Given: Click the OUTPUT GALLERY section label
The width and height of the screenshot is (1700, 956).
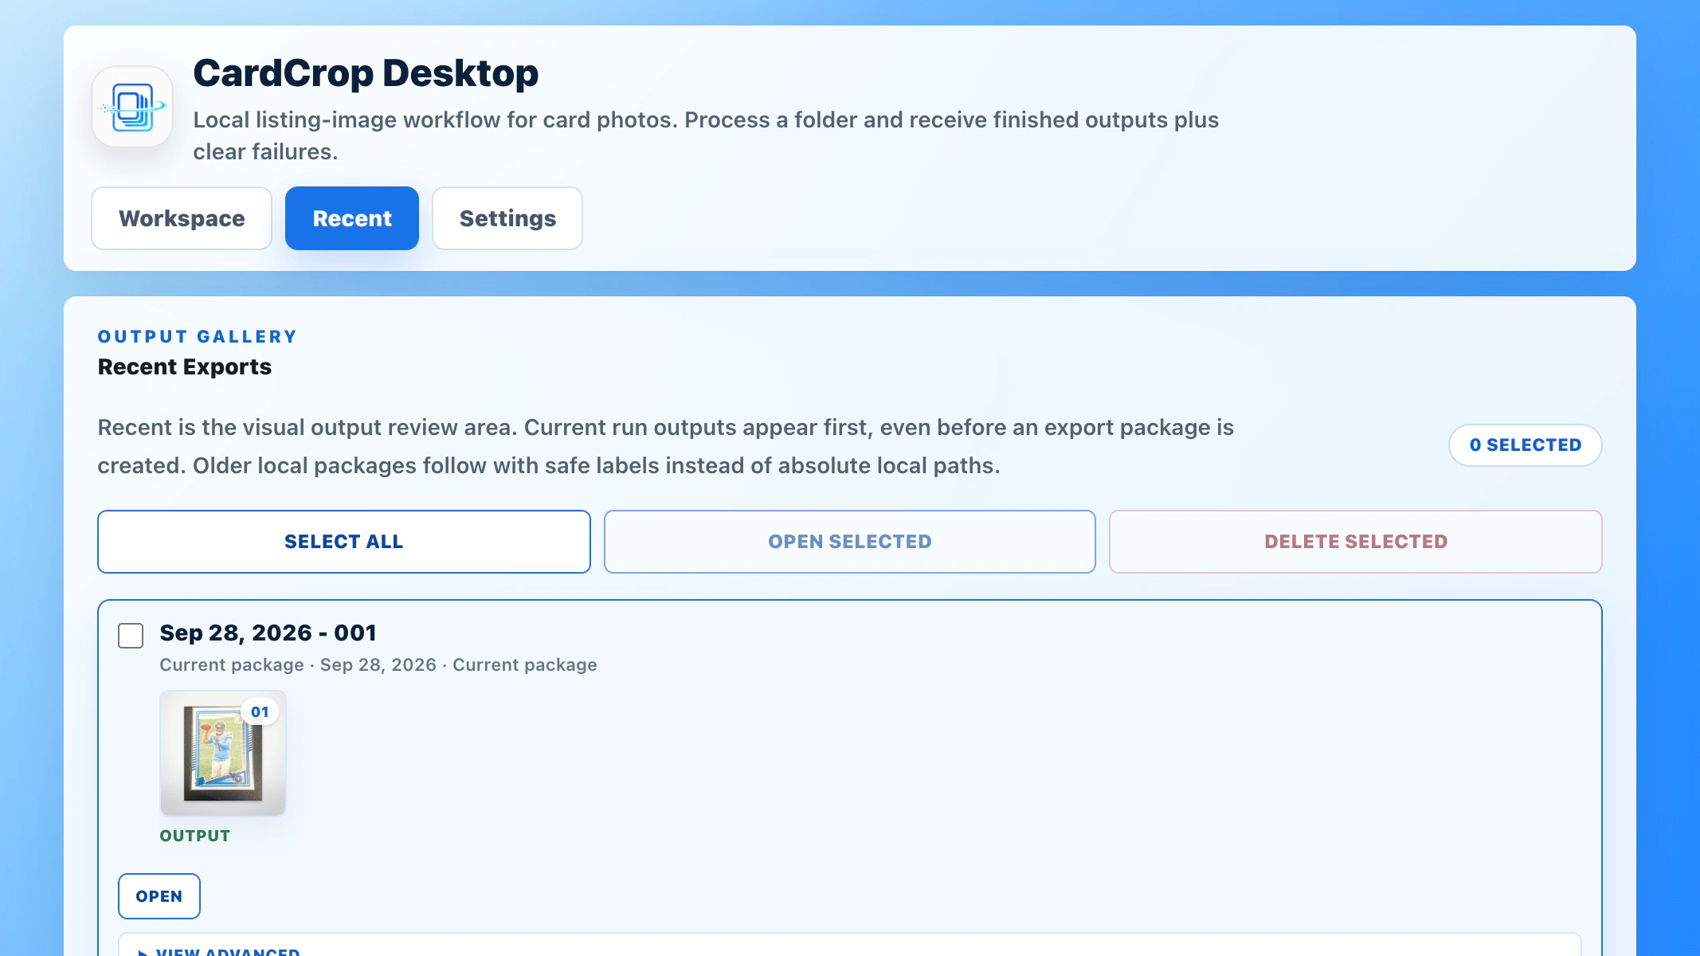Looking at the screenshot, I should (x=198, y=337).
